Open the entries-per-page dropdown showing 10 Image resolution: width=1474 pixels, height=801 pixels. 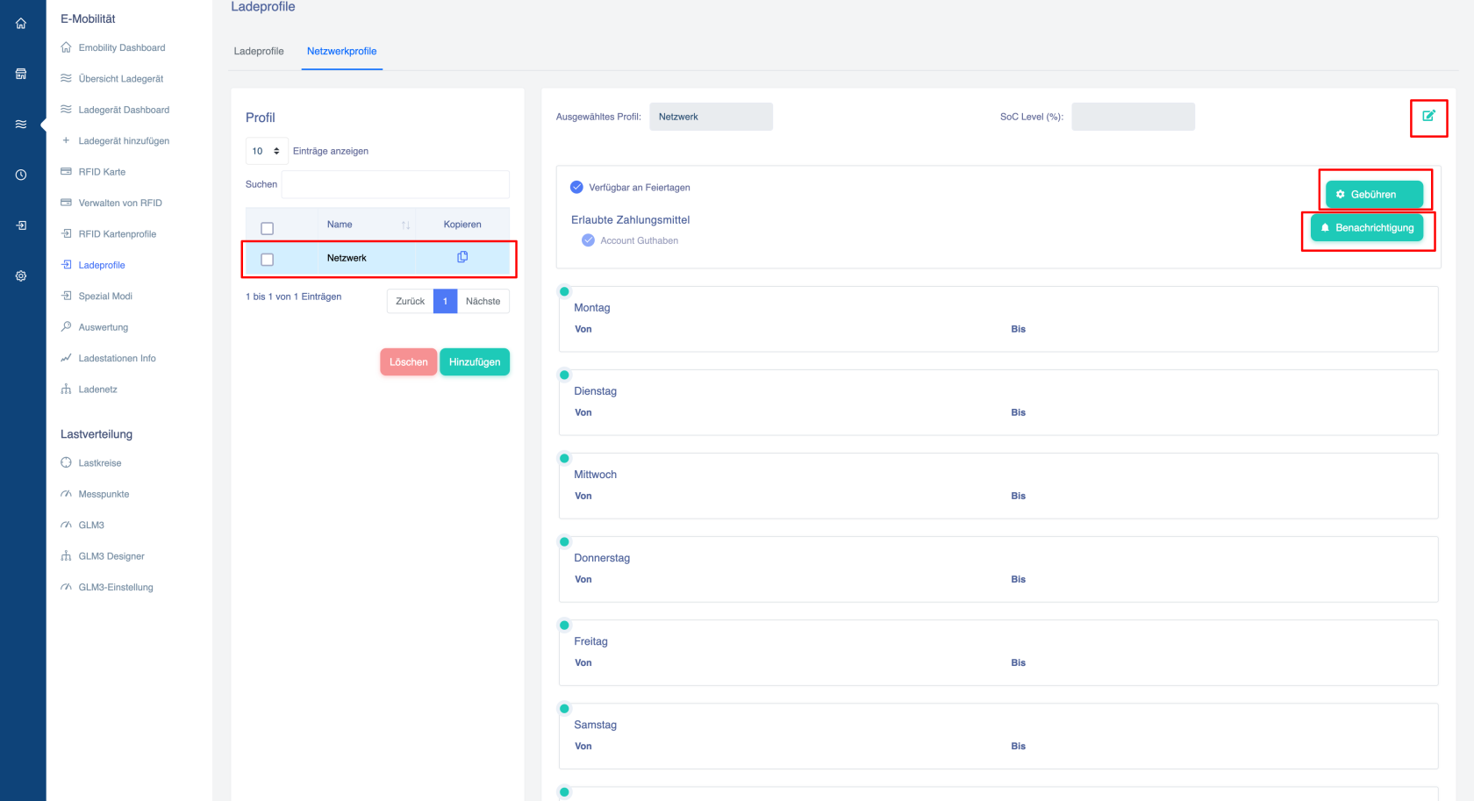[267, 151]
